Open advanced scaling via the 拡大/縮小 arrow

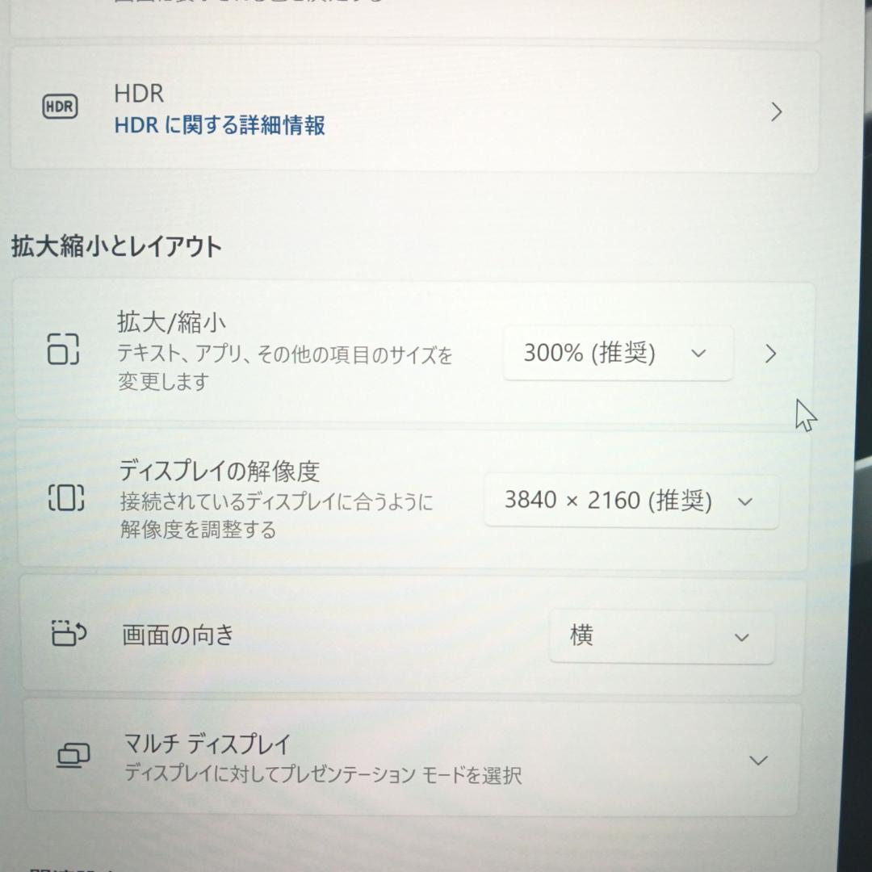tap(770, 354)
